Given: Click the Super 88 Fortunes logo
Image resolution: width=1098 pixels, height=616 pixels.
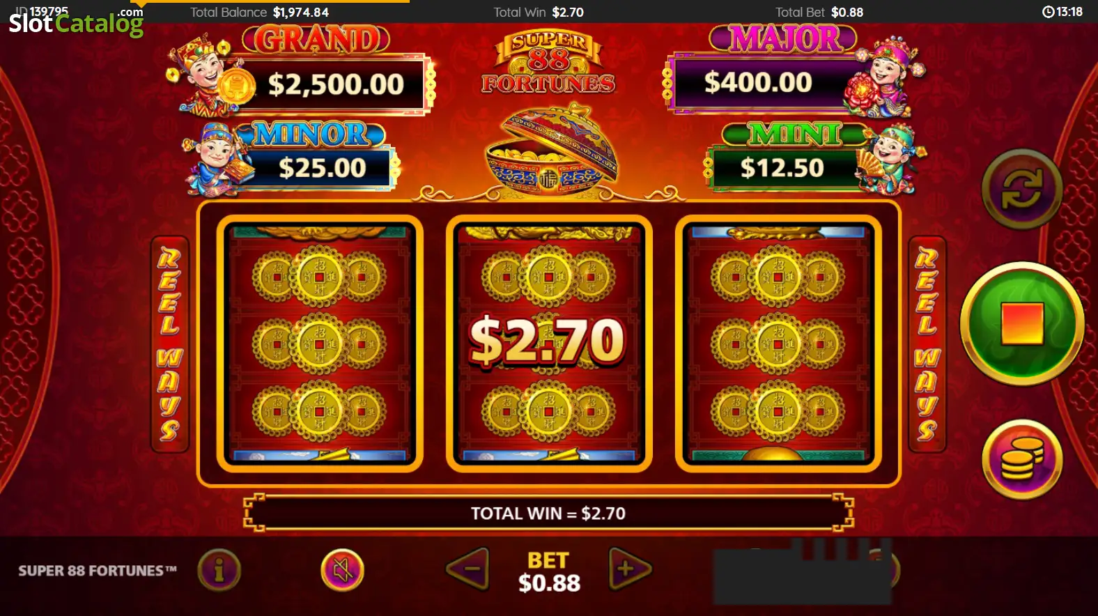Looking at the screenshot, I should pos(549,63).
